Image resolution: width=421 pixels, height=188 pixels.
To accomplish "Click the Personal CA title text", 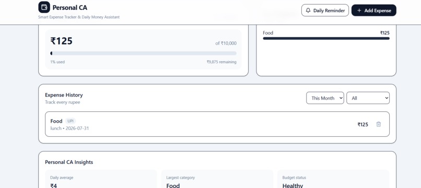I will (x=70, y=8).
